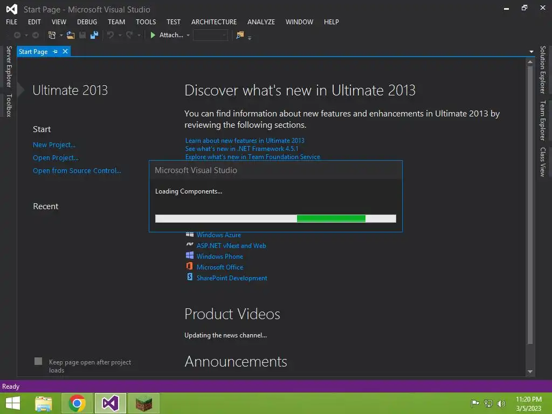552x414 pixels.
Task: Click the New Project... link
Action: (x=54, y=144)
